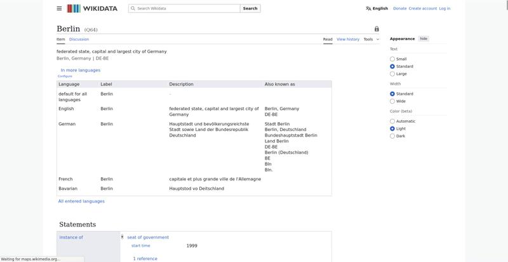
Task: Expand the Tools dropdown
Action: point(371,39)
